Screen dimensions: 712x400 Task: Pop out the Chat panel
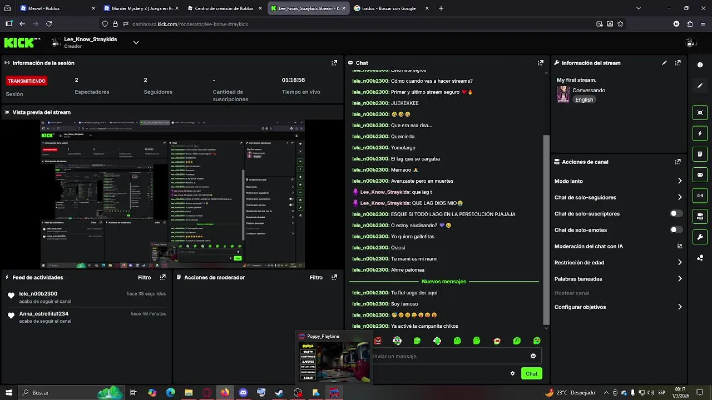[x=540, y=63]
